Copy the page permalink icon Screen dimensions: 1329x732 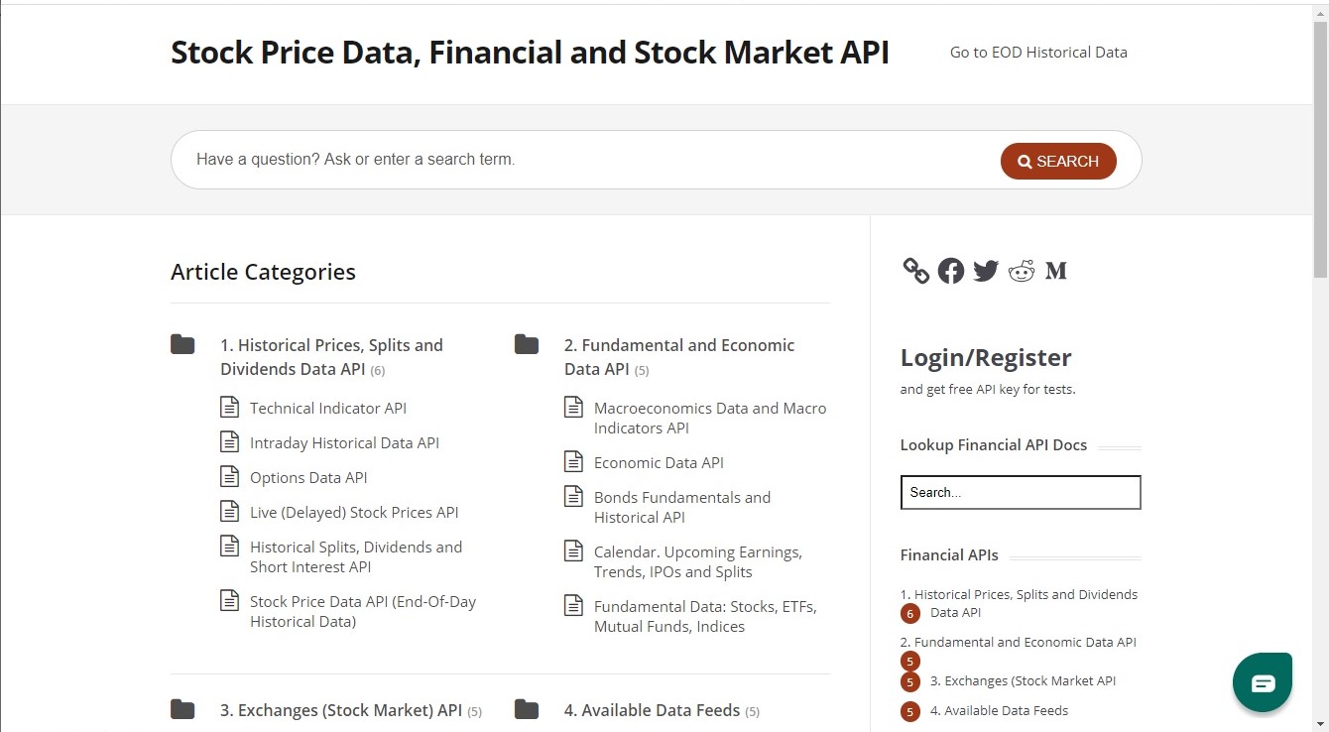pyautogui.click(x=914, y=270)
